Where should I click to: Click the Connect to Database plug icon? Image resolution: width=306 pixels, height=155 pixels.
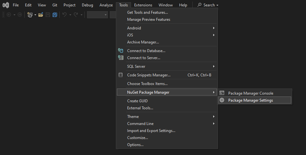(121, 51)
